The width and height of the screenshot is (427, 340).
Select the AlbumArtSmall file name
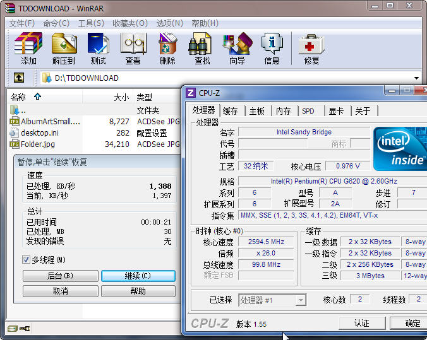(51, 121)
